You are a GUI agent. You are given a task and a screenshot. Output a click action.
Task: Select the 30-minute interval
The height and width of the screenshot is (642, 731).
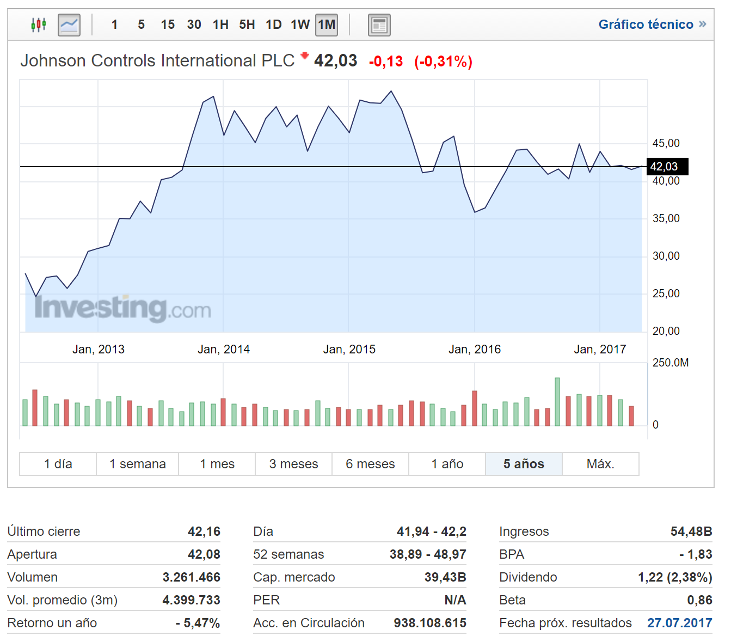194,25
